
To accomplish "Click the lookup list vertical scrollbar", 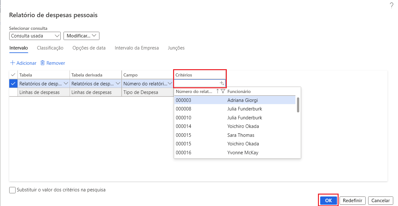I will (x=298, y=105).
